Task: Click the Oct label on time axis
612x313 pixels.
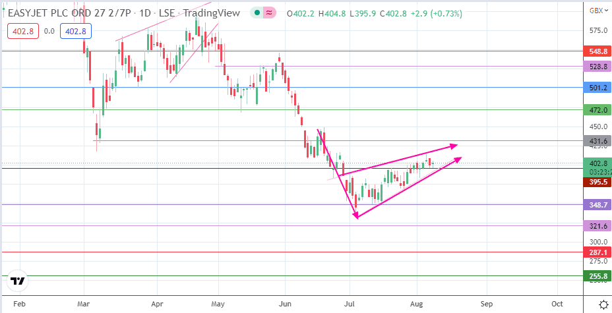Action: [557, 304]
